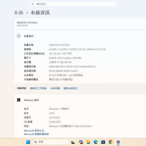146x146 pixels.
Task: Open Microsoft Store from the taskbar
Action: (x=103, y=142)
